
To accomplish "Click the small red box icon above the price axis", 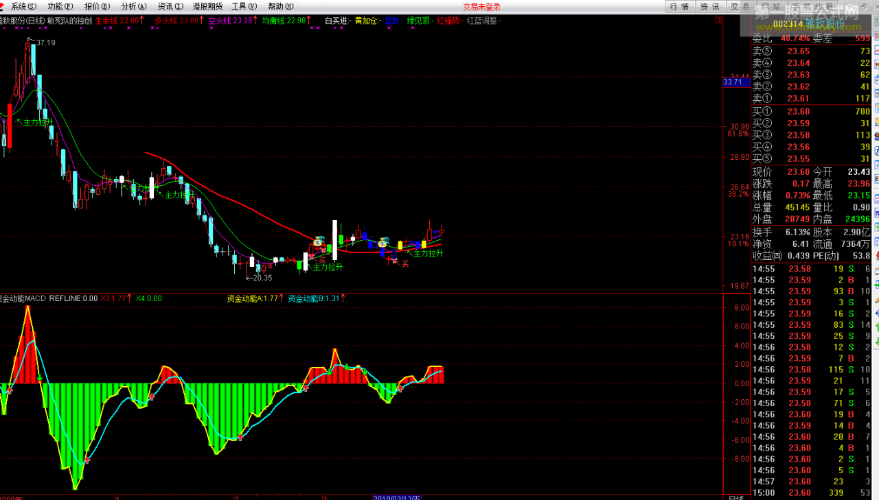I will point(718,21).
